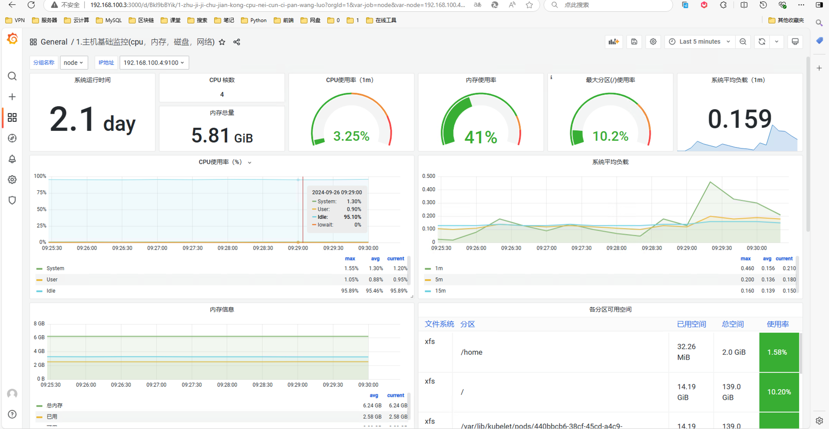Open the Explore compass icon

pos(12,138)
